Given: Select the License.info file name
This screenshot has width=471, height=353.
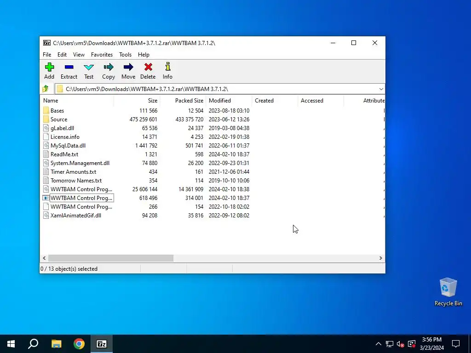Looking at the screenshot, I should point(65,137).
